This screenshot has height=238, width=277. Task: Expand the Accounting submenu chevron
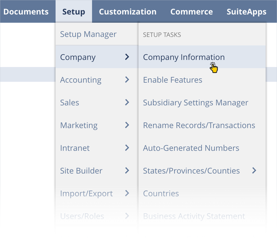point(127,80)
